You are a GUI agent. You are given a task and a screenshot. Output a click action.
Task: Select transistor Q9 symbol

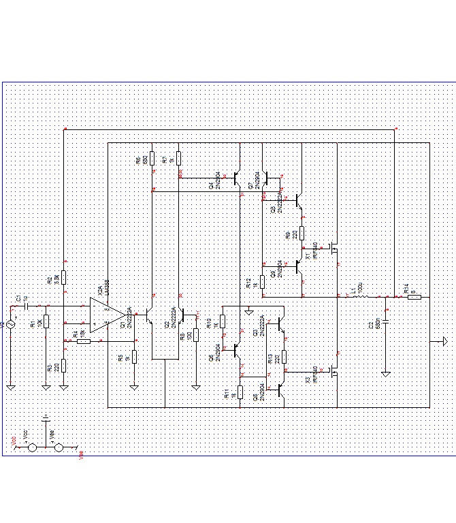point(299,266)
